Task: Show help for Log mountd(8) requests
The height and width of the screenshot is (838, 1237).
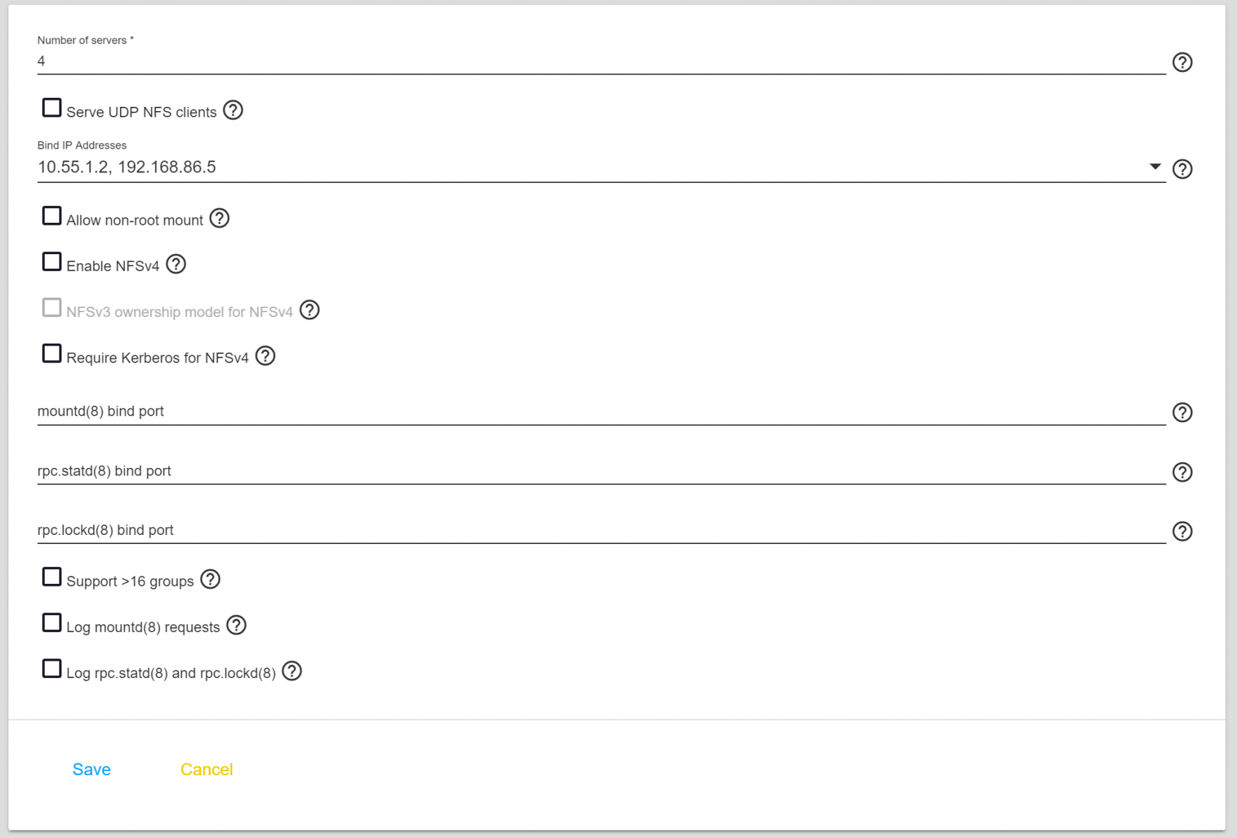Action: 237,626
